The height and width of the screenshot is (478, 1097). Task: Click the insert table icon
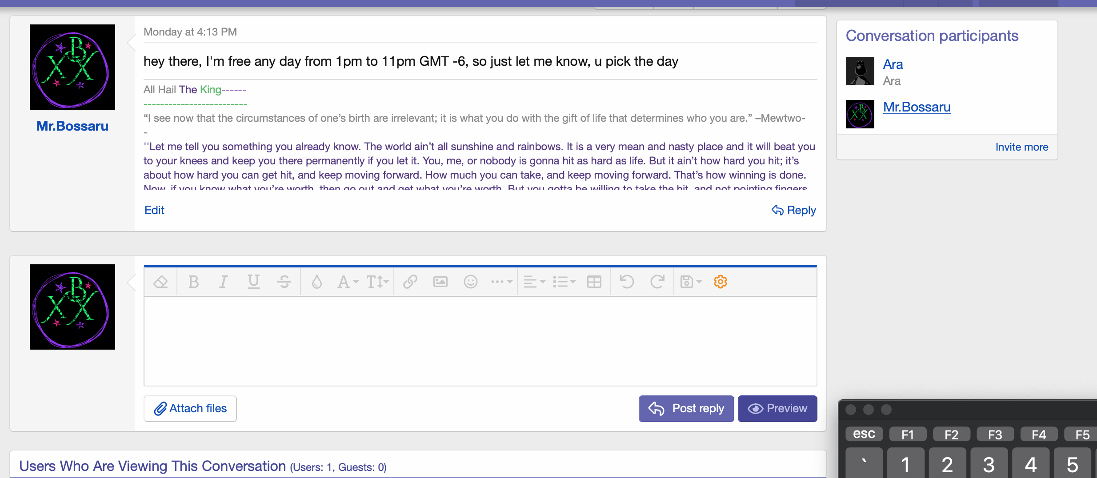click(x=594, y=282)
